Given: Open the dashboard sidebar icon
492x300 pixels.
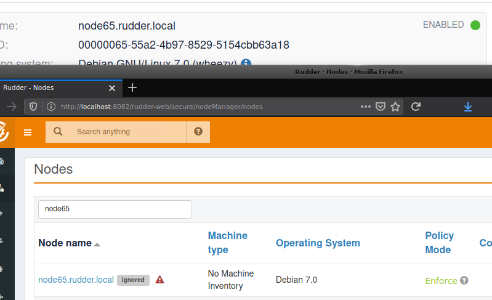Looking at the screenshot, I should point(2,161).
